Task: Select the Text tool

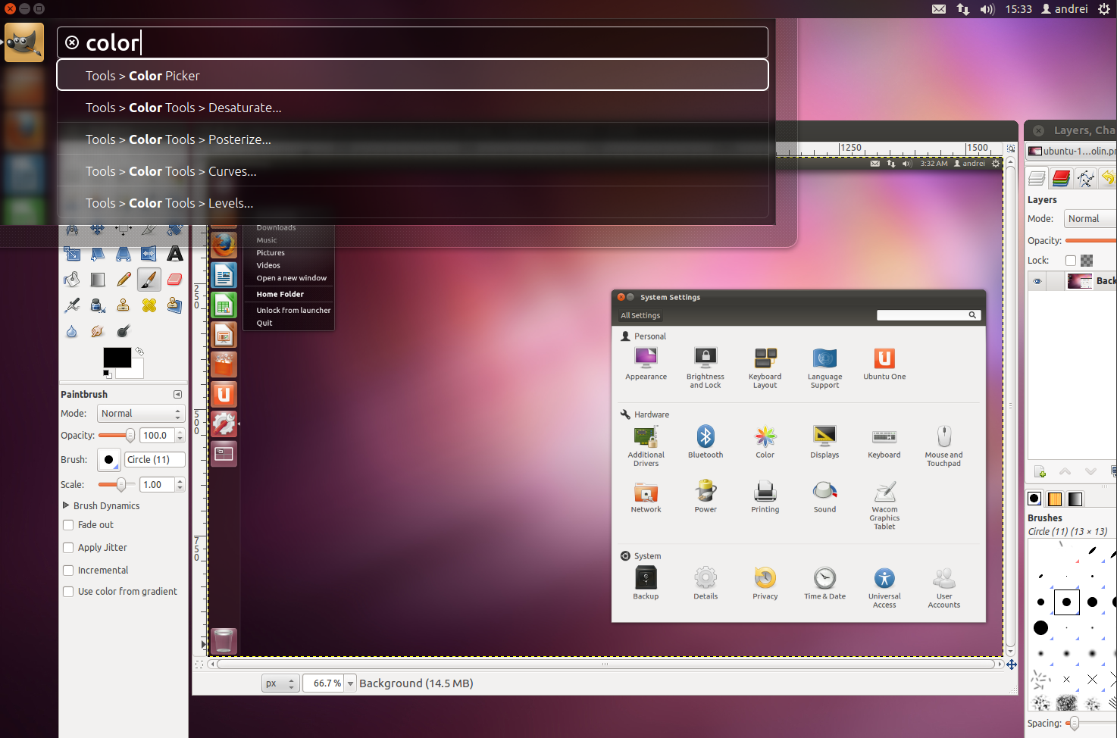Action: [x=174, y=254]
